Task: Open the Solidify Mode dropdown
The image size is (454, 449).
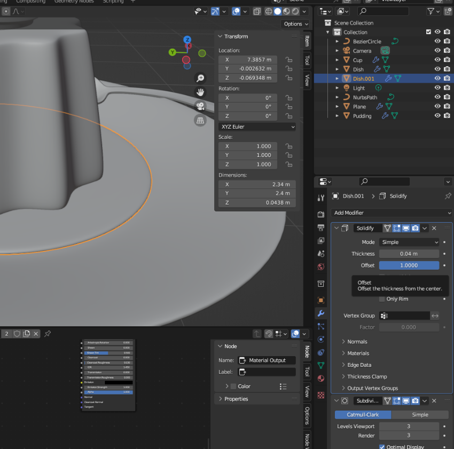Action: click(x=409, y=242)
